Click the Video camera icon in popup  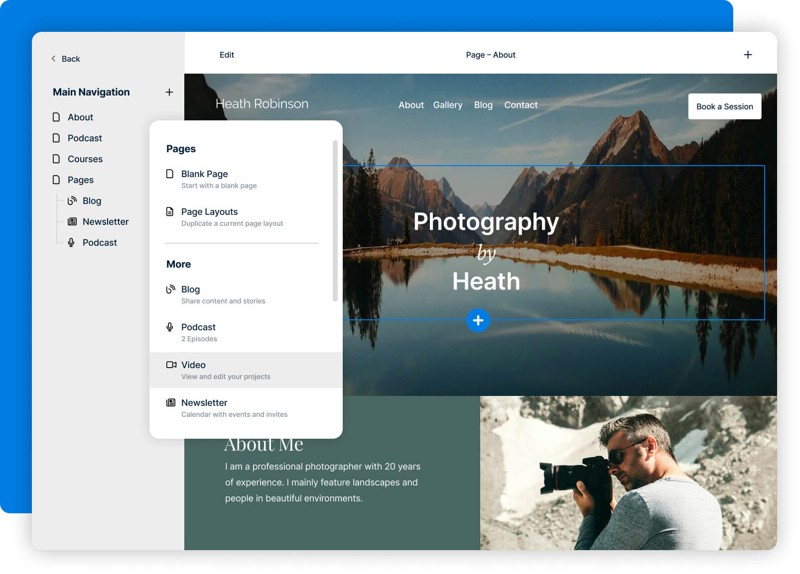point(171,365)
